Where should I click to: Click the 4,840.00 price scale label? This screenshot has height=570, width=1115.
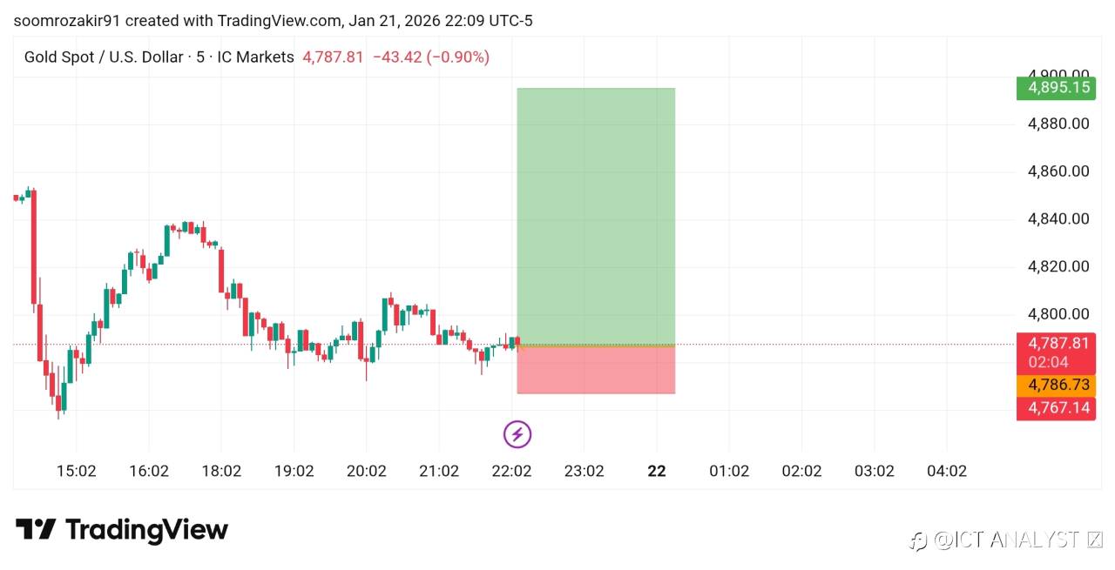(x=1058, y=218)
